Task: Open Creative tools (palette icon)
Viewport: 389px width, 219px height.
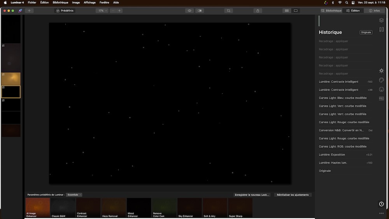Action: [381, 80]
